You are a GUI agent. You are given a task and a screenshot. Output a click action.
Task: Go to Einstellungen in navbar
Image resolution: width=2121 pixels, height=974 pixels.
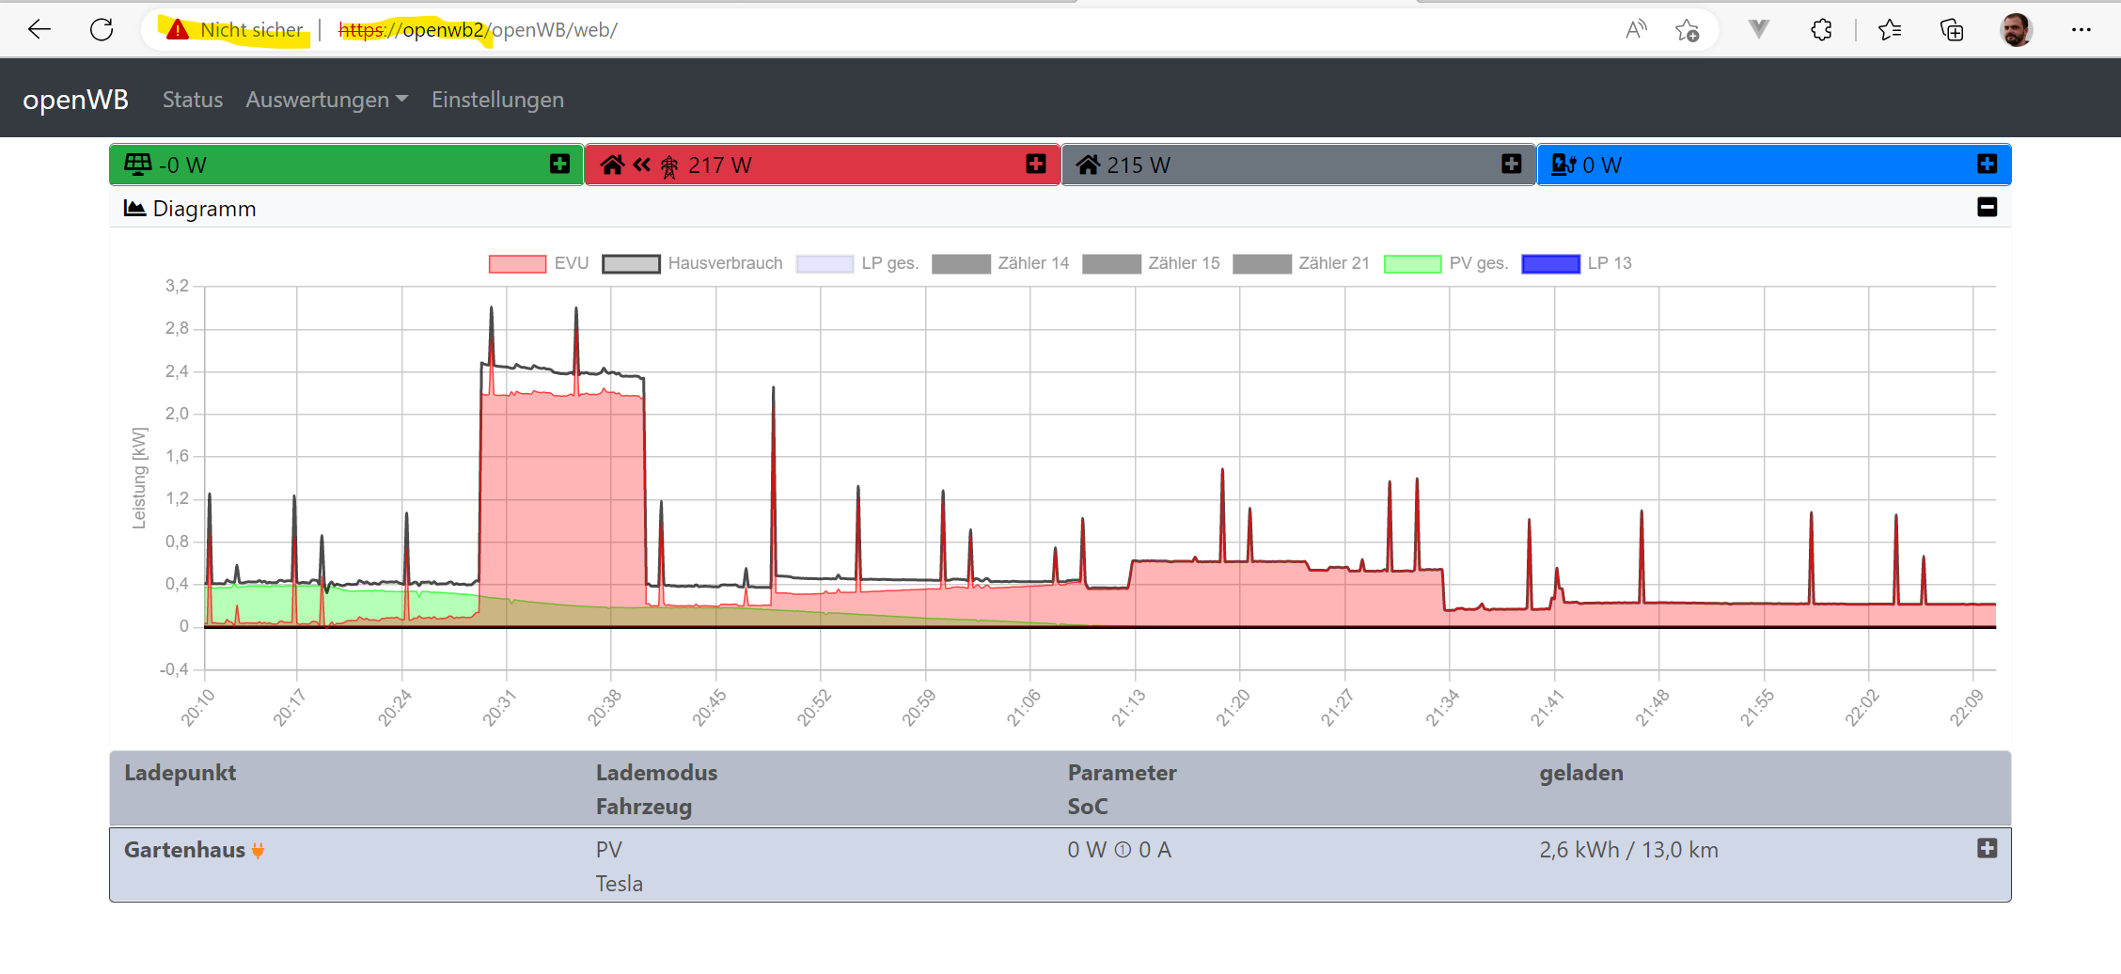coord(497,100)
